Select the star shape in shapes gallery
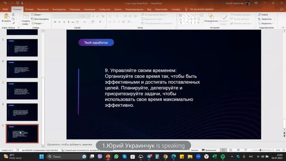Screen dimensions: 286x161 [198, 22]
